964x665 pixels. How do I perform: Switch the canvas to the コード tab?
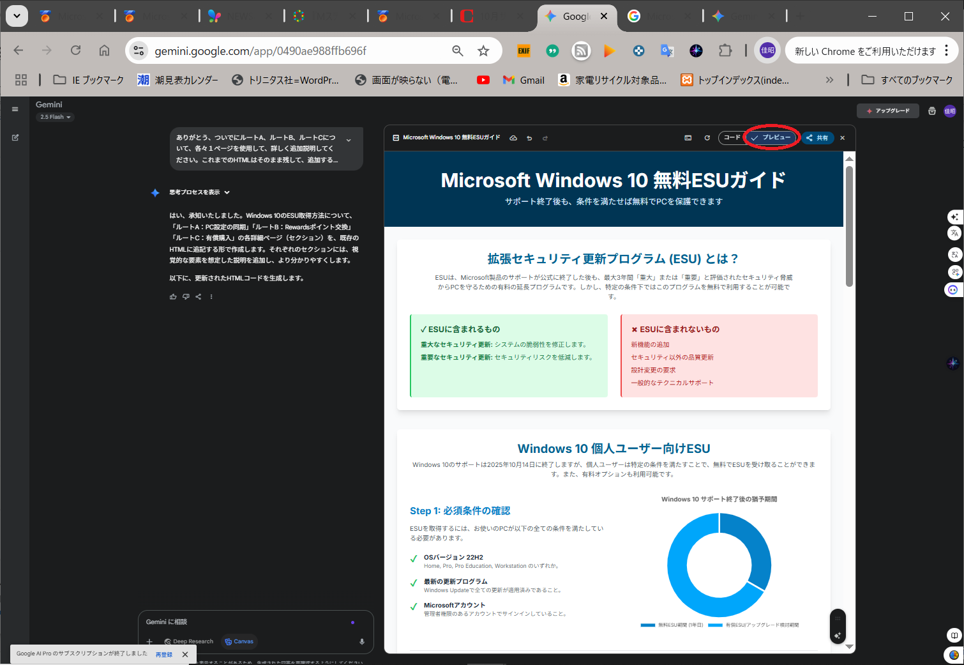pyautogui.click(x=732, y=137)
